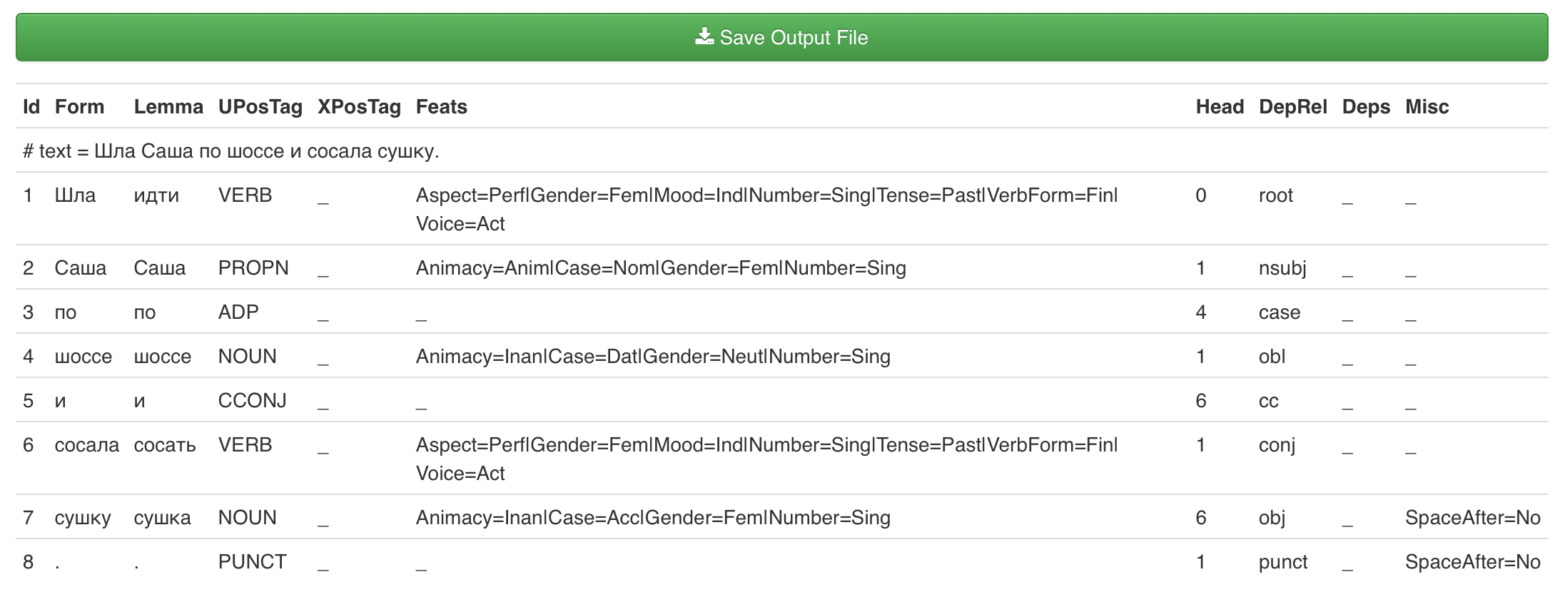Click the Feats cell containing Case=Dat

coord(653,357)
